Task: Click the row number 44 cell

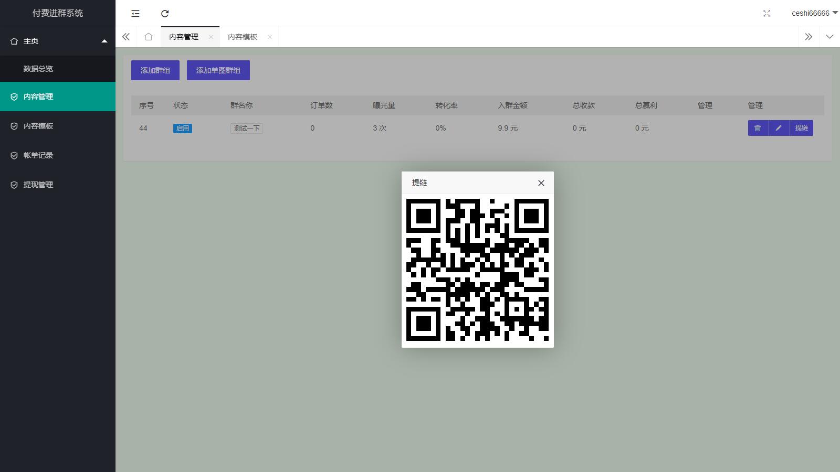Action: click(143, 128)
